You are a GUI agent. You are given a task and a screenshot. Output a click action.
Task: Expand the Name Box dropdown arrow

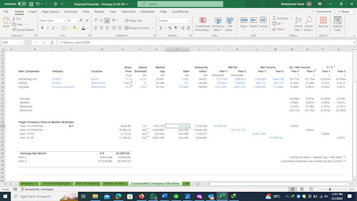(x=22, y=43)
